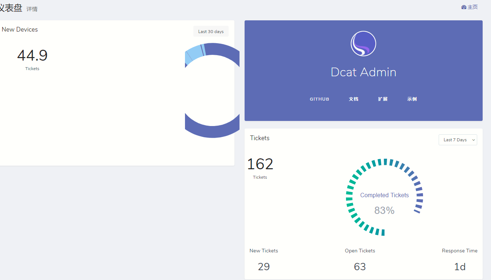
Task: Click the New Tickets label
Action: coord(264,251)
